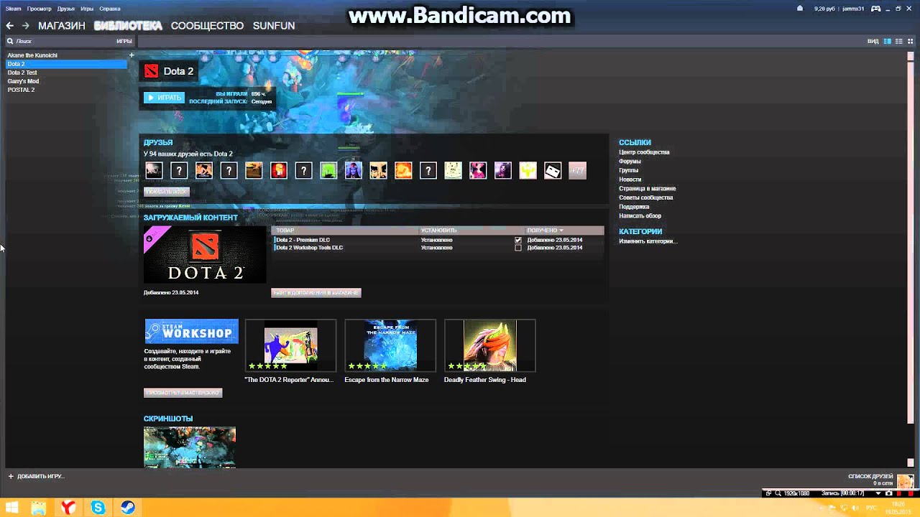Switch to the МАГАЗИН tab
This screenshot has height=517, width=920.
(x=62, y=26)
